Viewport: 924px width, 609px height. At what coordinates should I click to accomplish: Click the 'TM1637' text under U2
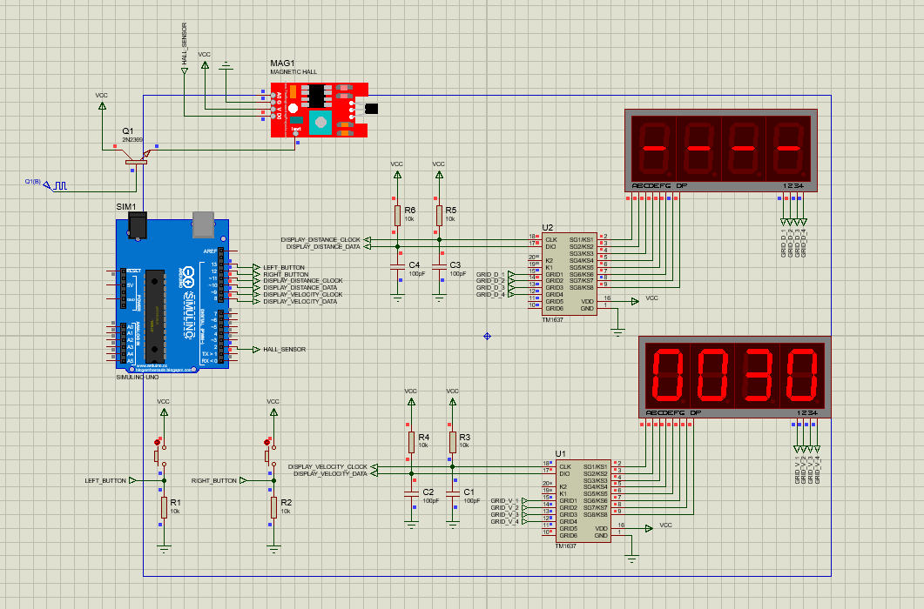[x=553, y=320]
